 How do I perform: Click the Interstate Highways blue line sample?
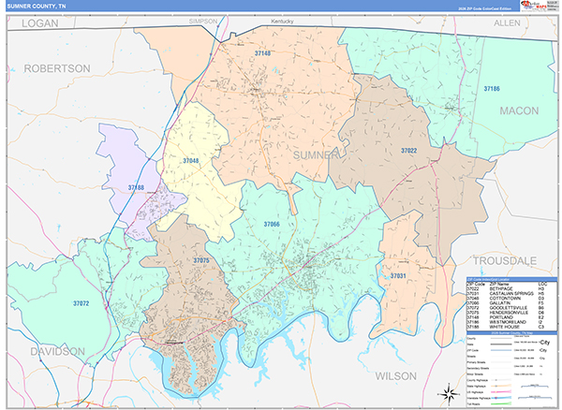(501, 398)
